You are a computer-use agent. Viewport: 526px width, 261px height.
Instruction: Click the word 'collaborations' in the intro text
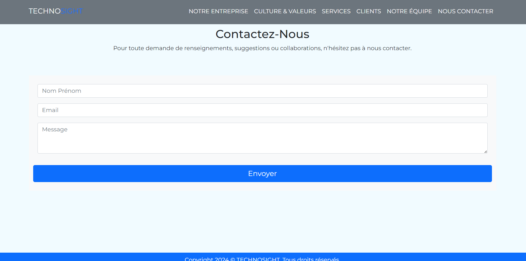[301, 48]
